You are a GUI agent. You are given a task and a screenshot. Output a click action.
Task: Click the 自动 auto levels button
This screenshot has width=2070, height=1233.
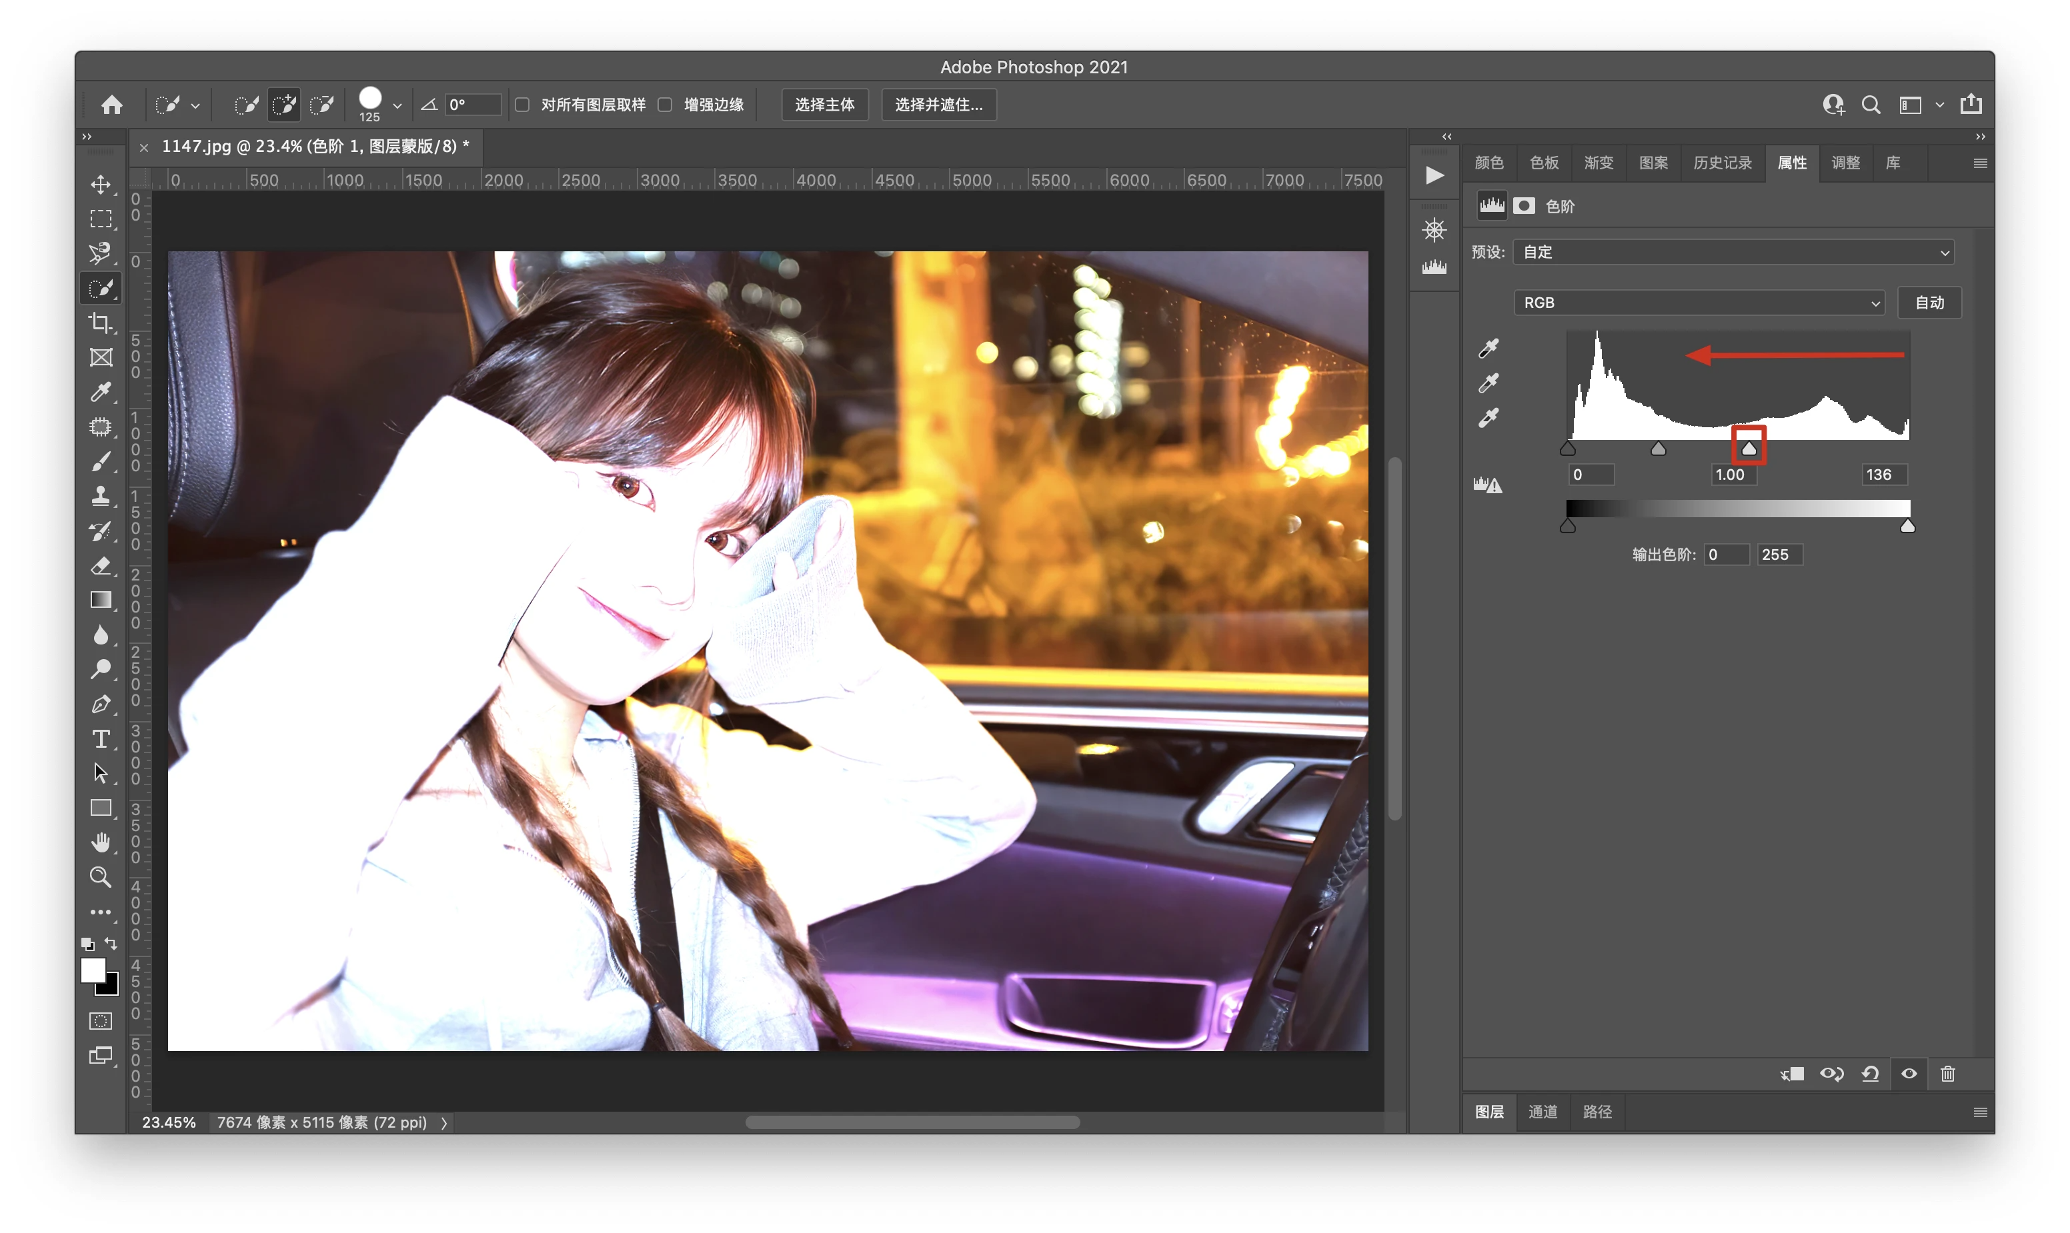[1929, 303]
